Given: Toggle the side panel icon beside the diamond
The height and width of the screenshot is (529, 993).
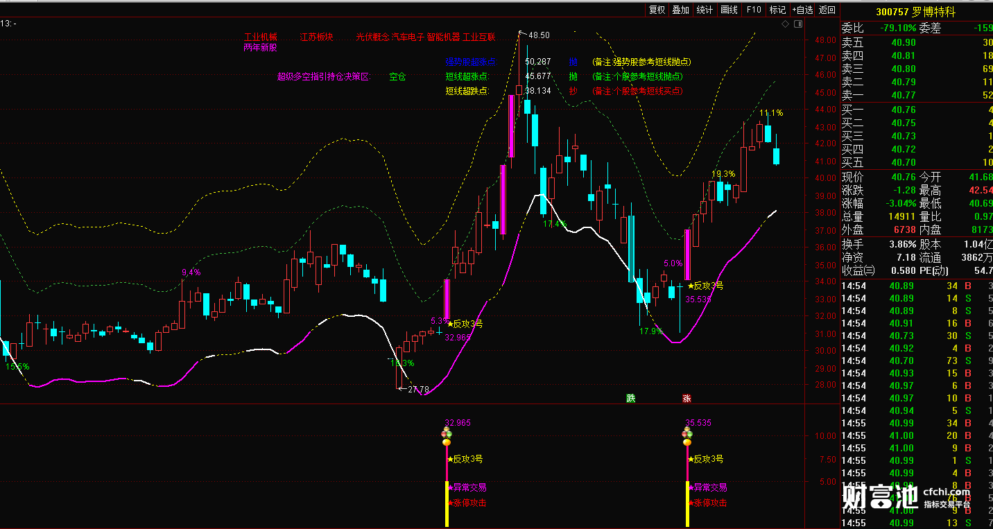Looking at the screenshot, I should [x=797, y=24].
